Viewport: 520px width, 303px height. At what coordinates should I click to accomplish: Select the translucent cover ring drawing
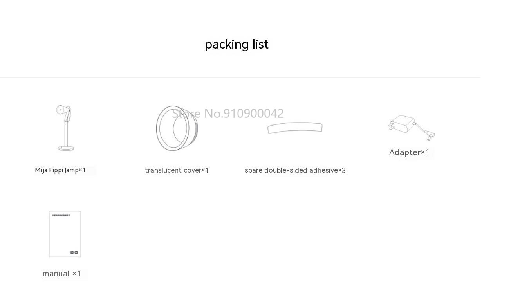click(177, 128)
